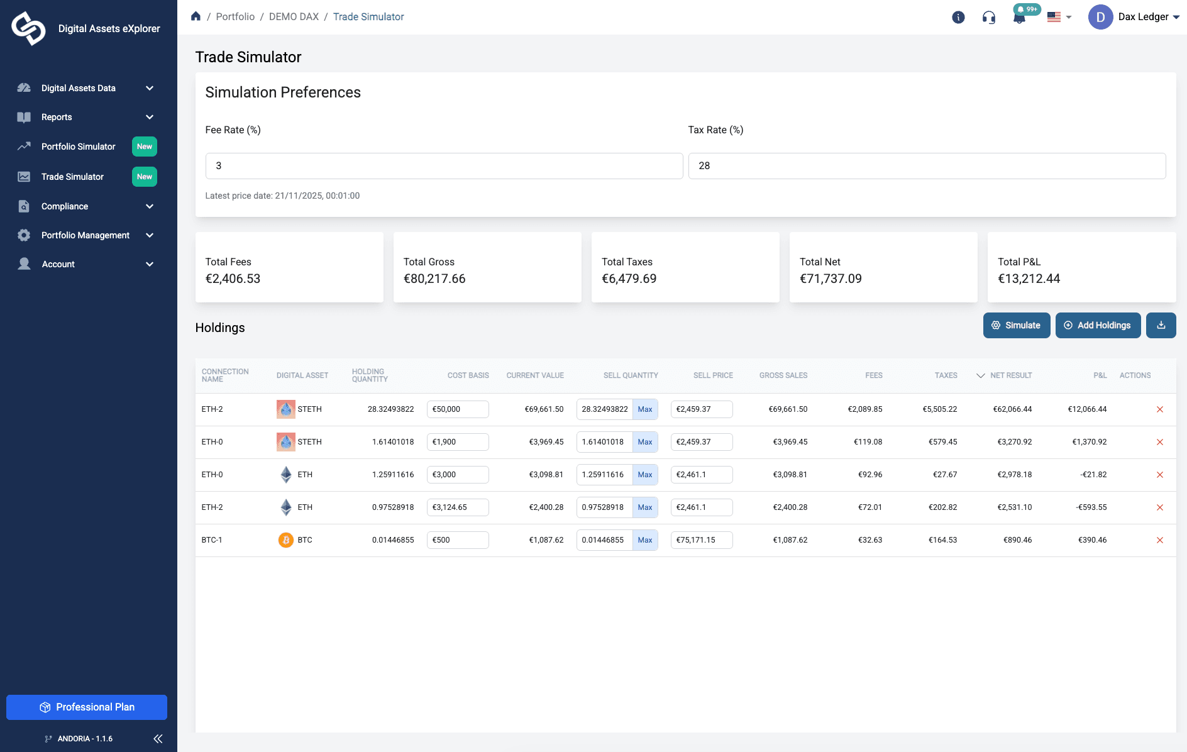Viewport: 1187px width, 752px height.
Task: Open the language flag dropdown
Action: [x=1059, y=17]
